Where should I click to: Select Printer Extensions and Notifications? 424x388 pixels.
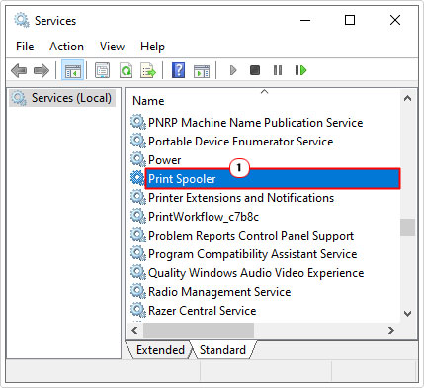click(x=241, y=198)
